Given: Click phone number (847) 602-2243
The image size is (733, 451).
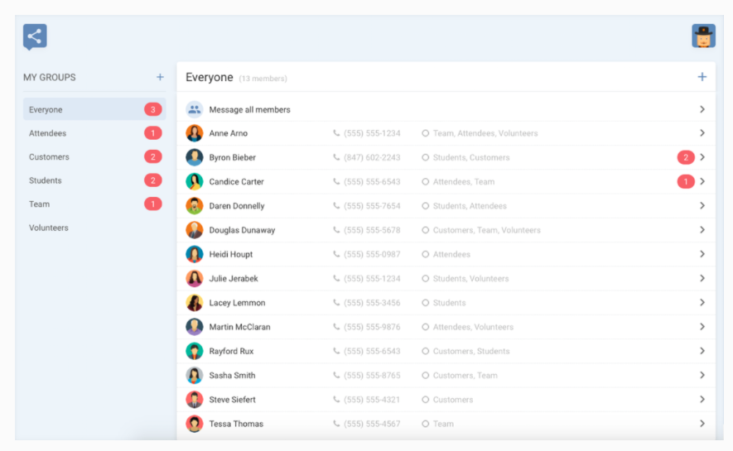Looking at the screenshot, I should (x=372, y=157).
